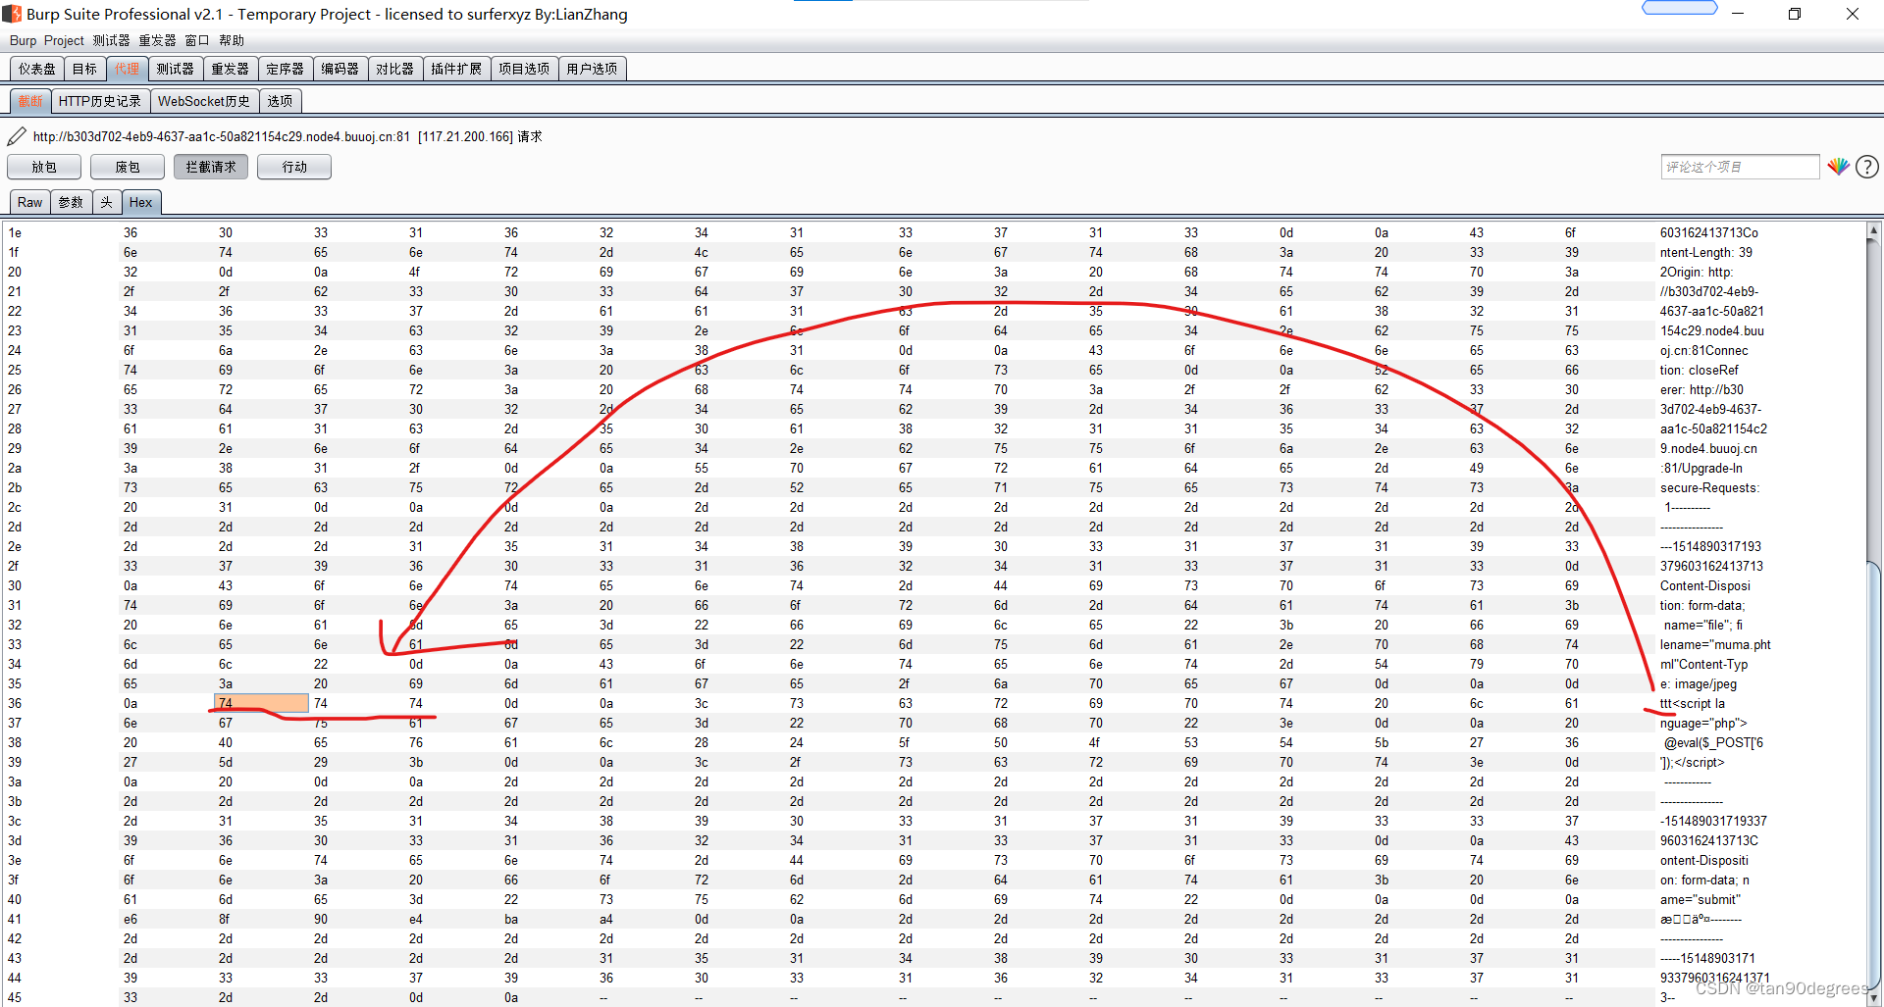The image size is (1884, 1007).
Task: Click the Burp Suite logo icon
Action: (12, 14)
